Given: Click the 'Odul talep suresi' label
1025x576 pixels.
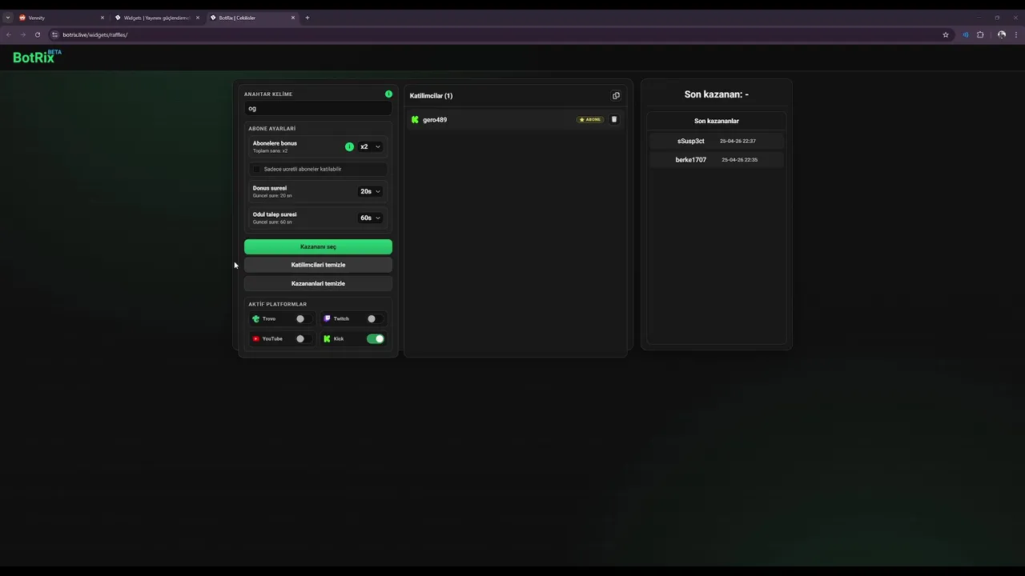Looking at the screenshot, I should 275,215.
